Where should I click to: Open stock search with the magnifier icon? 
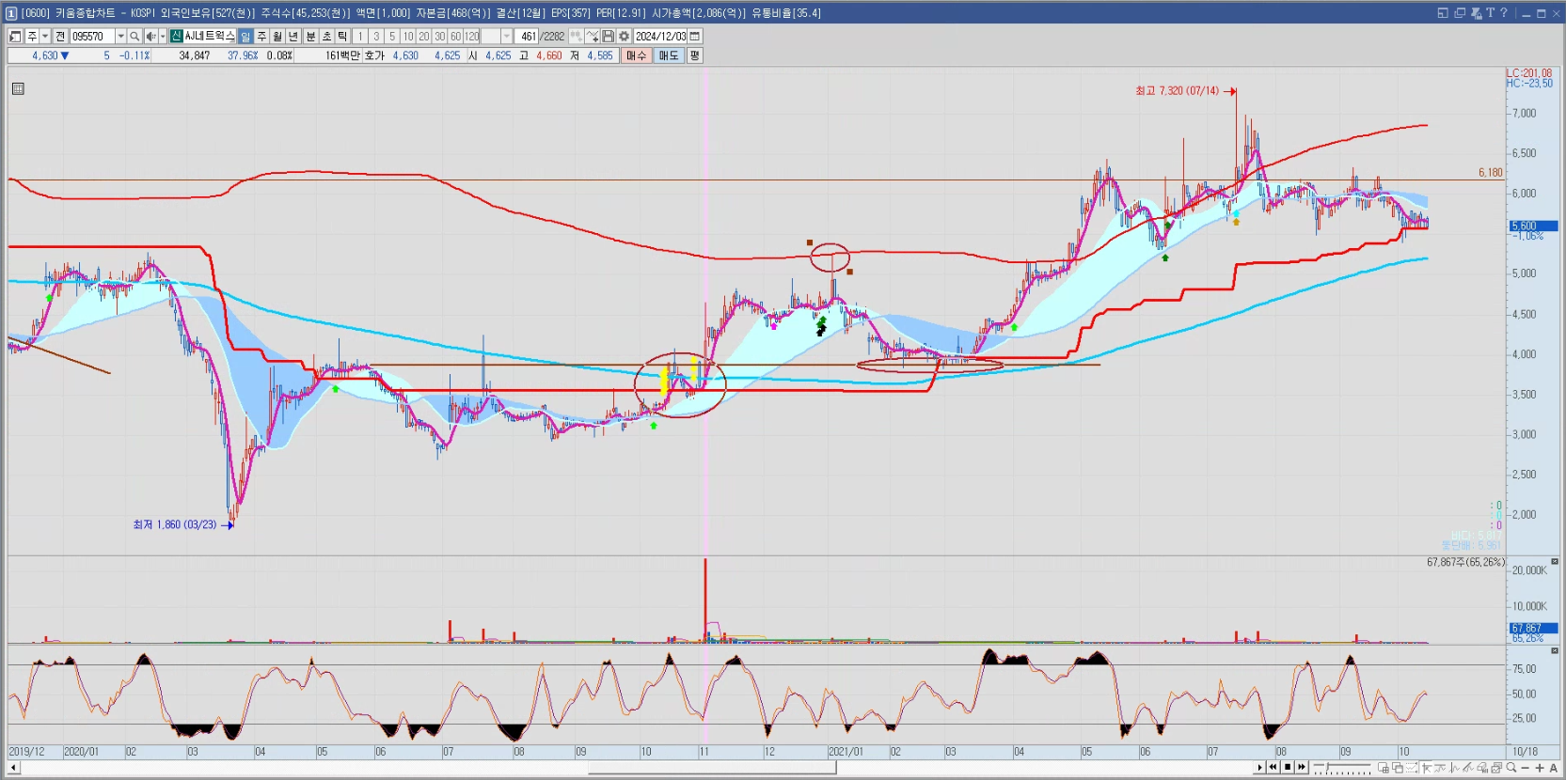tap(134, 36)
